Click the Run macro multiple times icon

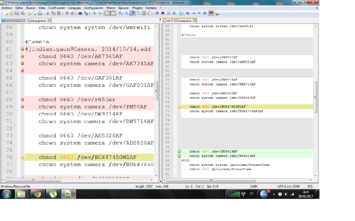pyautogui.click(x=174, y=13)
